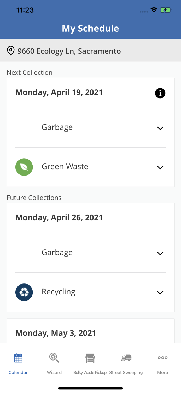Expand Garbage details for April 19

click(160, 128)
